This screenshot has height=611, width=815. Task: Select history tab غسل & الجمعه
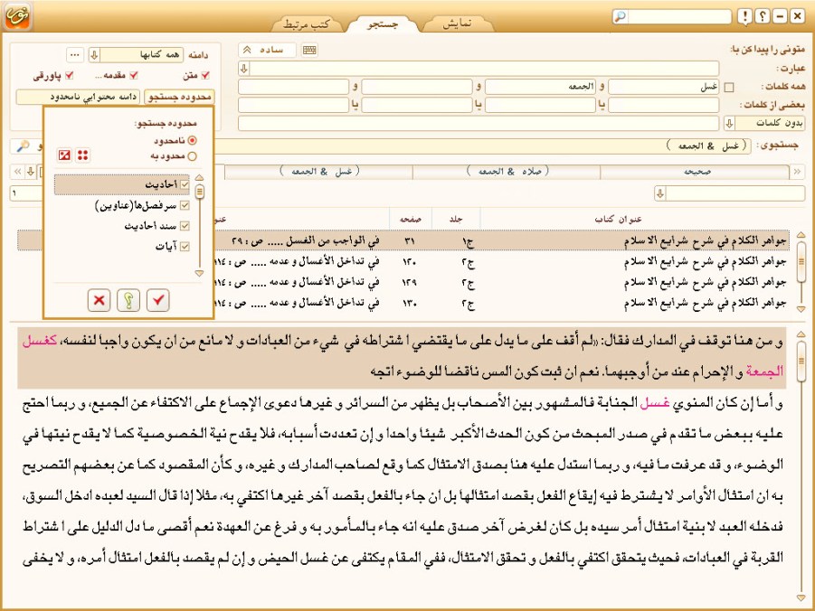point(319,172)
